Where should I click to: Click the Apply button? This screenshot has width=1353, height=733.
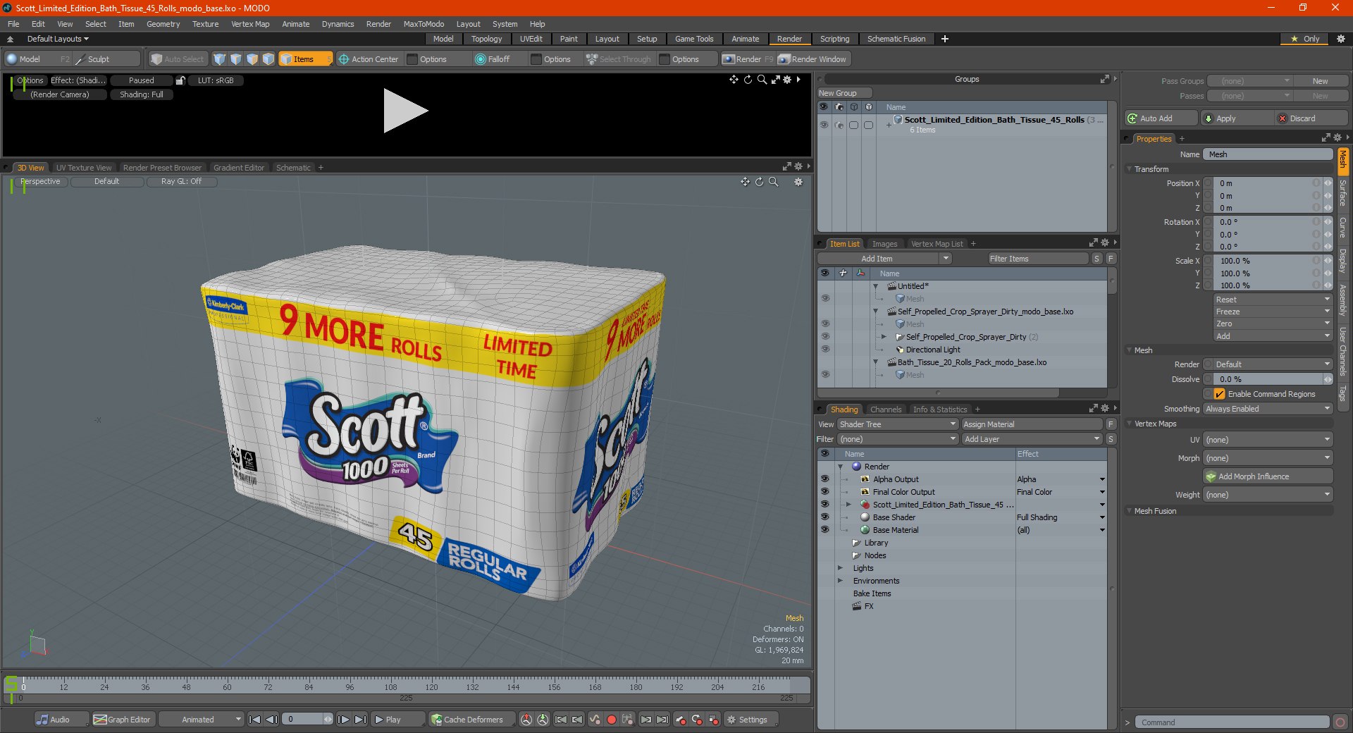pos(1237,118)
